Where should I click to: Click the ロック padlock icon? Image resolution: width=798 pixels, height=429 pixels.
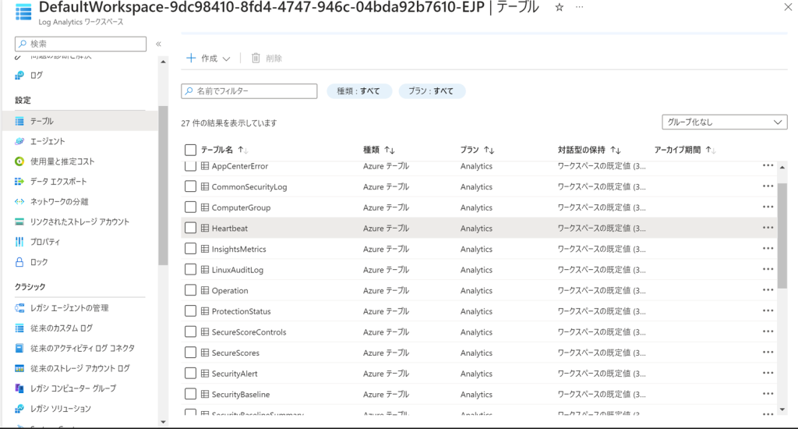[x=19, y=262]
